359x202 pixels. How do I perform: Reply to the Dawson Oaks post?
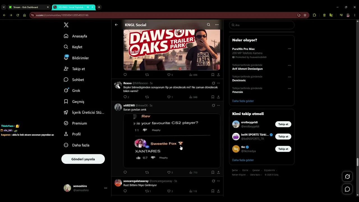(125, 75)
